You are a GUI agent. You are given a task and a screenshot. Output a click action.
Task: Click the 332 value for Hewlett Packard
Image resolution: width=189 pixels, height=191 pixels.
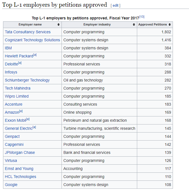tap(168, 56)
